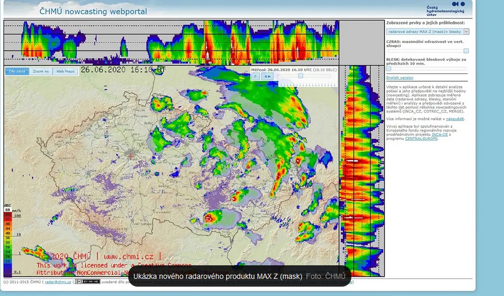Follow the INCA-CE project link
The image size is (504, 296).
[x=439, y=134]
